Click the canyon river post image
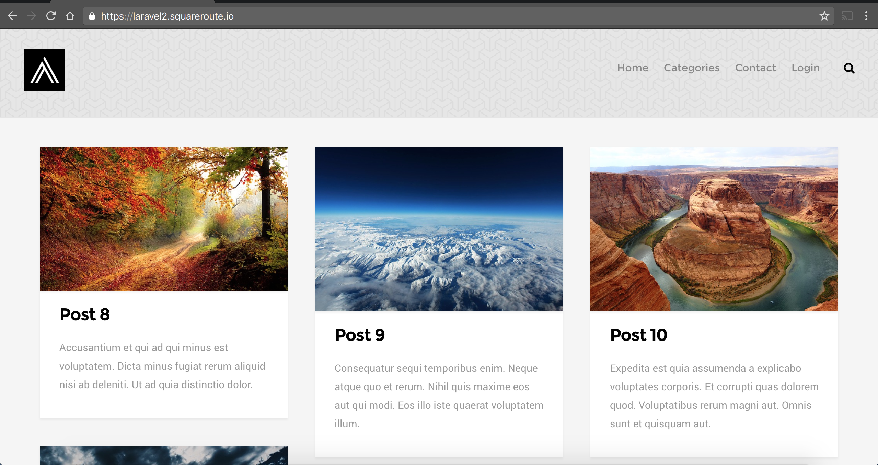 (x=714, y=229)
